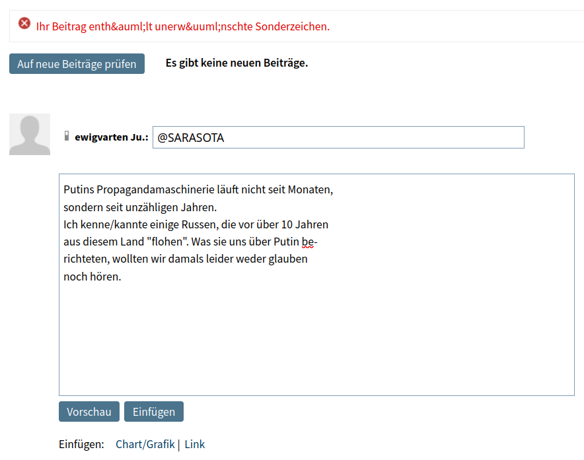Click 'sondern seit unzähligen Jahren.' line
This screenshot has width=584, height=460.
(140, 207)
